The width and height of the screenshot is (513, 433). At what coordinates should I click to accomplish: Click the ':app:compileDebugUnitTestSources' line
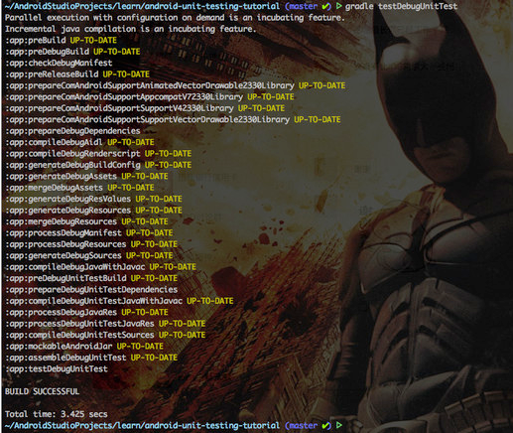[105, 335]
